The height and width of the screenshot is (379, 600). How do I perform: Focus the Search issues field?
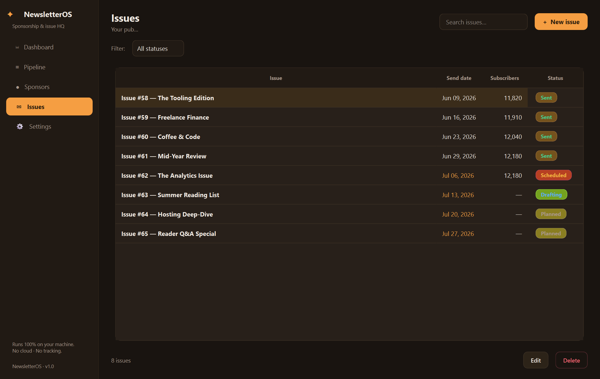click(x=483, y=22)
